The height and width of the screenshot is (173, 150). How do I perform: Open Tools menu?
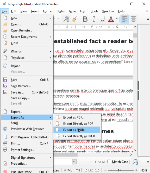(95, 11)
